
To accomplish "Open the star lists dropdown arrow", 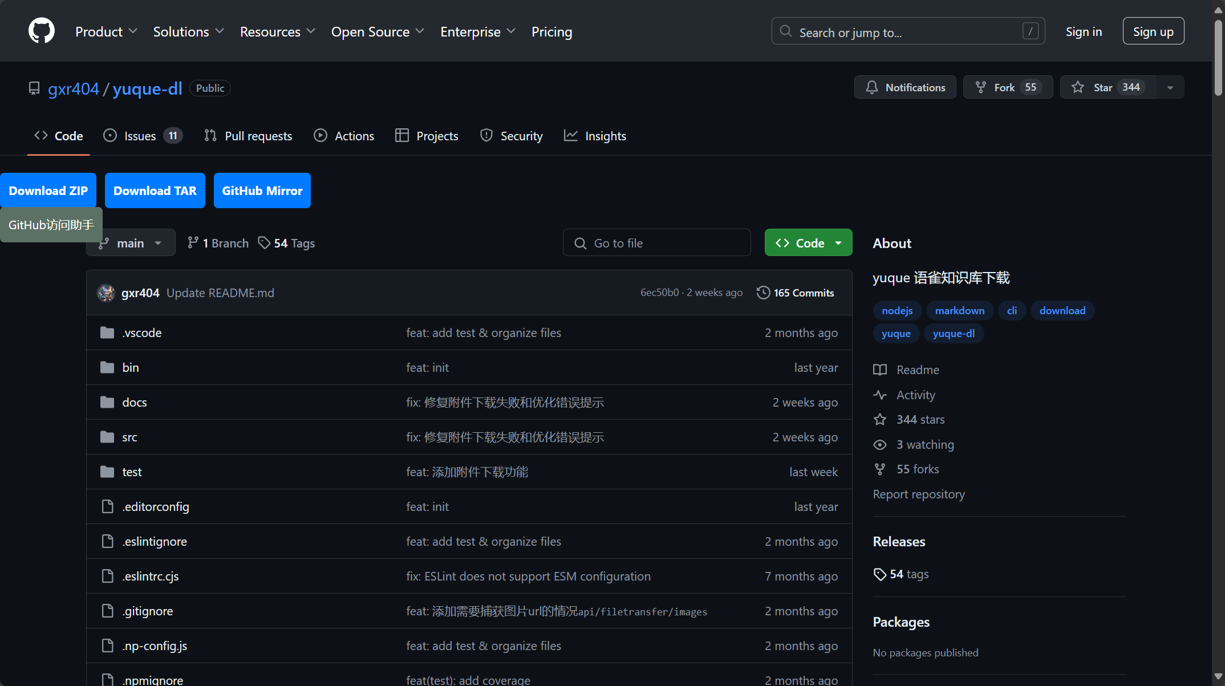I will pos(1170,87).
